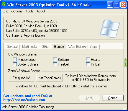The width and height of the screenshot is (128, 111).
Task: Select the Games tab
Action: point(59,47)
